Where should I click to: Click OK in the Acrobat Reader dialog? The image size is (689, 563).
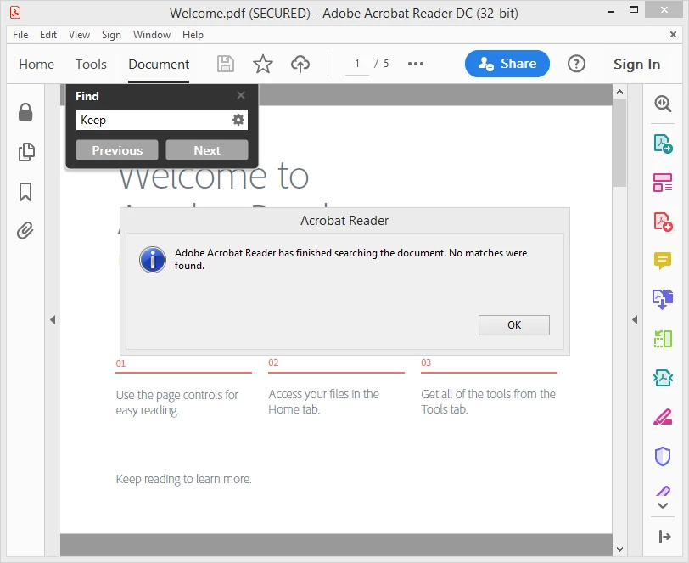pyautogui.click(x=514, y=325)
